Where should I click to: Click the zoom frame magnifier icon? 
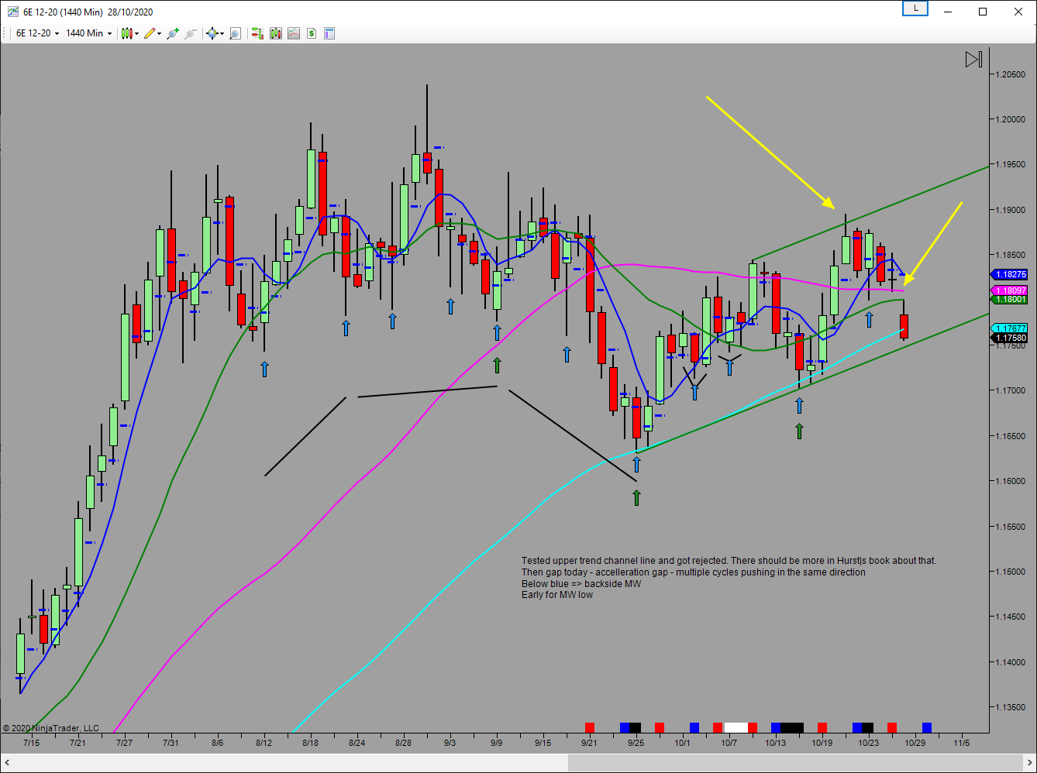pyautogui.click(x=235, y=33)
